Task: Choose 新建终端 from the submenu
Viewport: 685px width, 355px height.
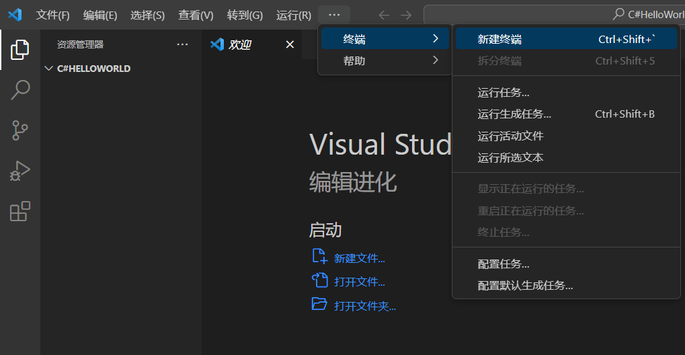Action: (566, 38)
